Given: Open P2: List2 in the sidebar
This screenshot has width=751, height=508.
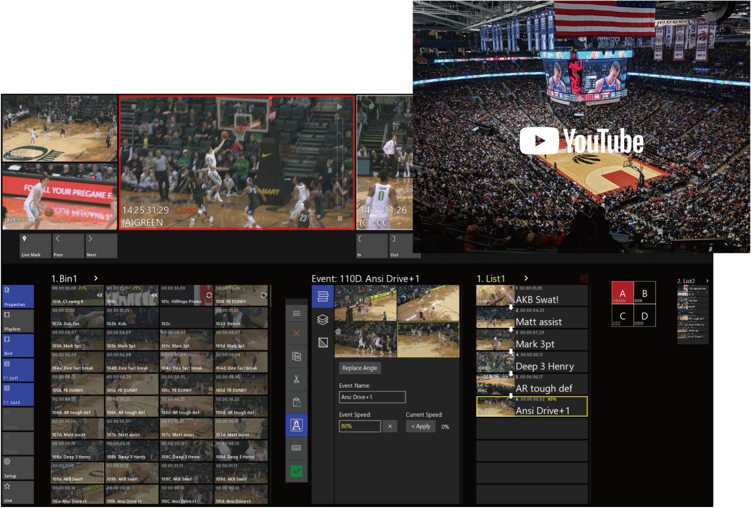Looking at the screenshot, I should point(18,394).
